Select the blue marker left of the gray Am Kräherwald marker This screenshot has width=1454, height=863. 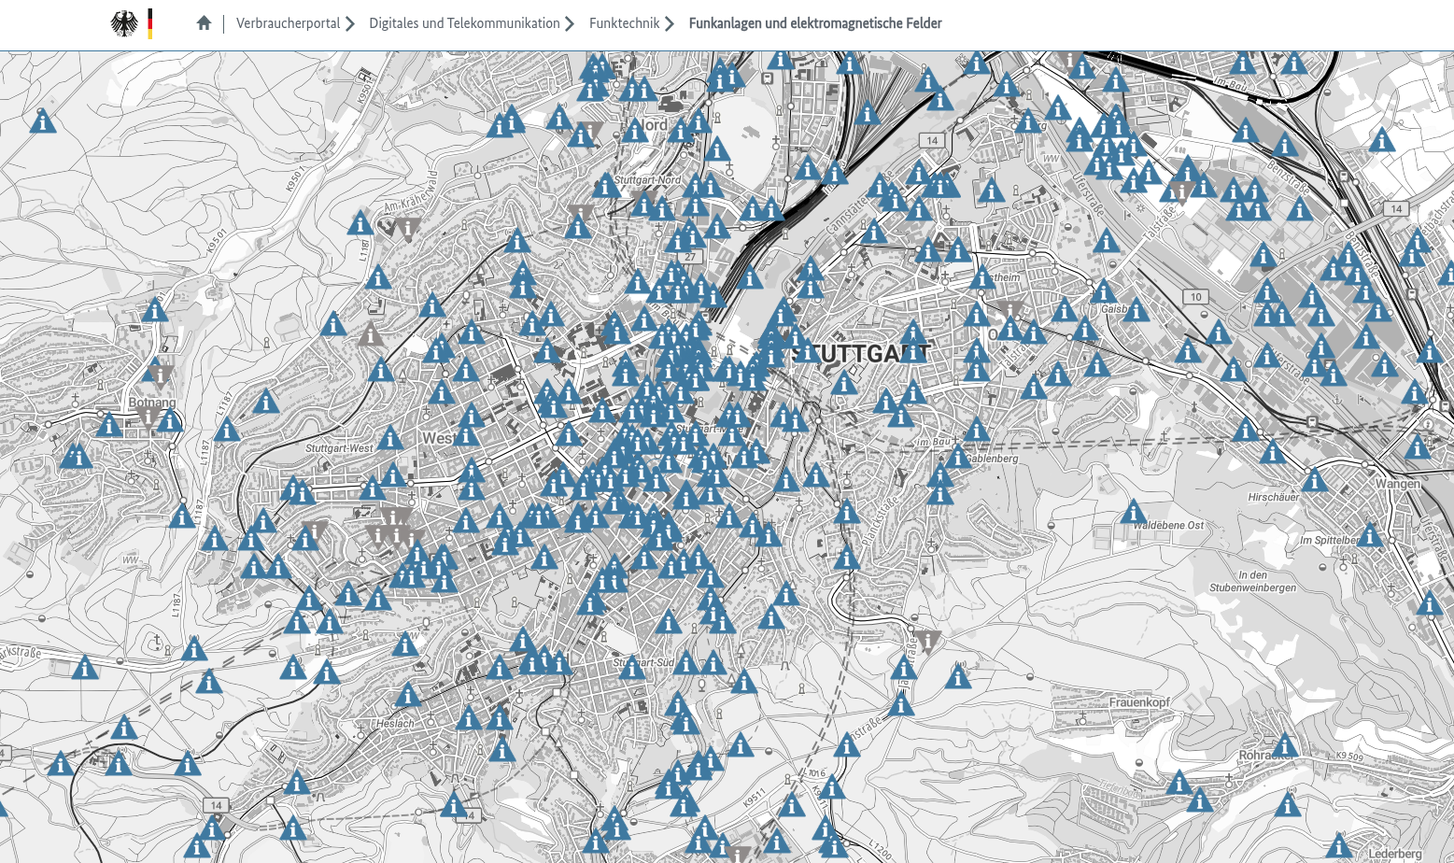click(x=360, y=223)
